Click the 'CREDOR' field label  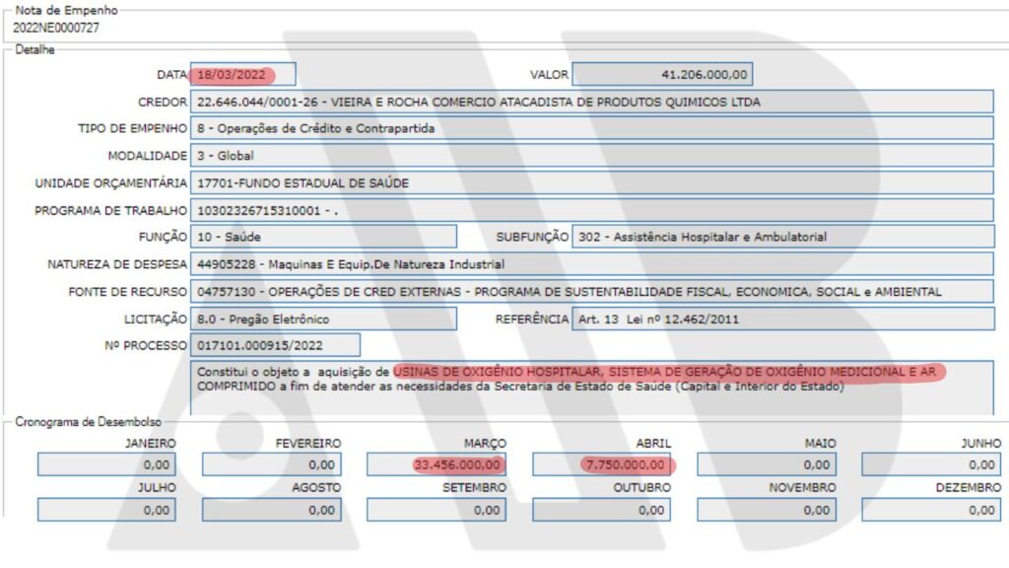[x=163, y=102]
